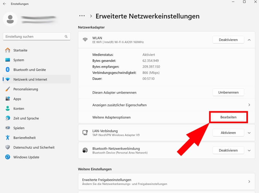Select System in sidebar
This screenshot has width=259, height=193.
coord(37,60)
